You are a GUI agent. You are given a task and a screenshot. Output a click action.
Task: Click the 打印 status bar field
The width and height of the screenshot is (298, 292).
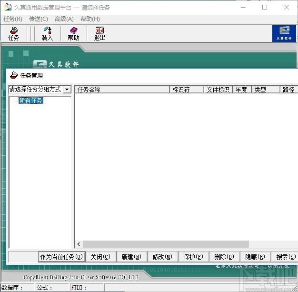click(87, 287)
